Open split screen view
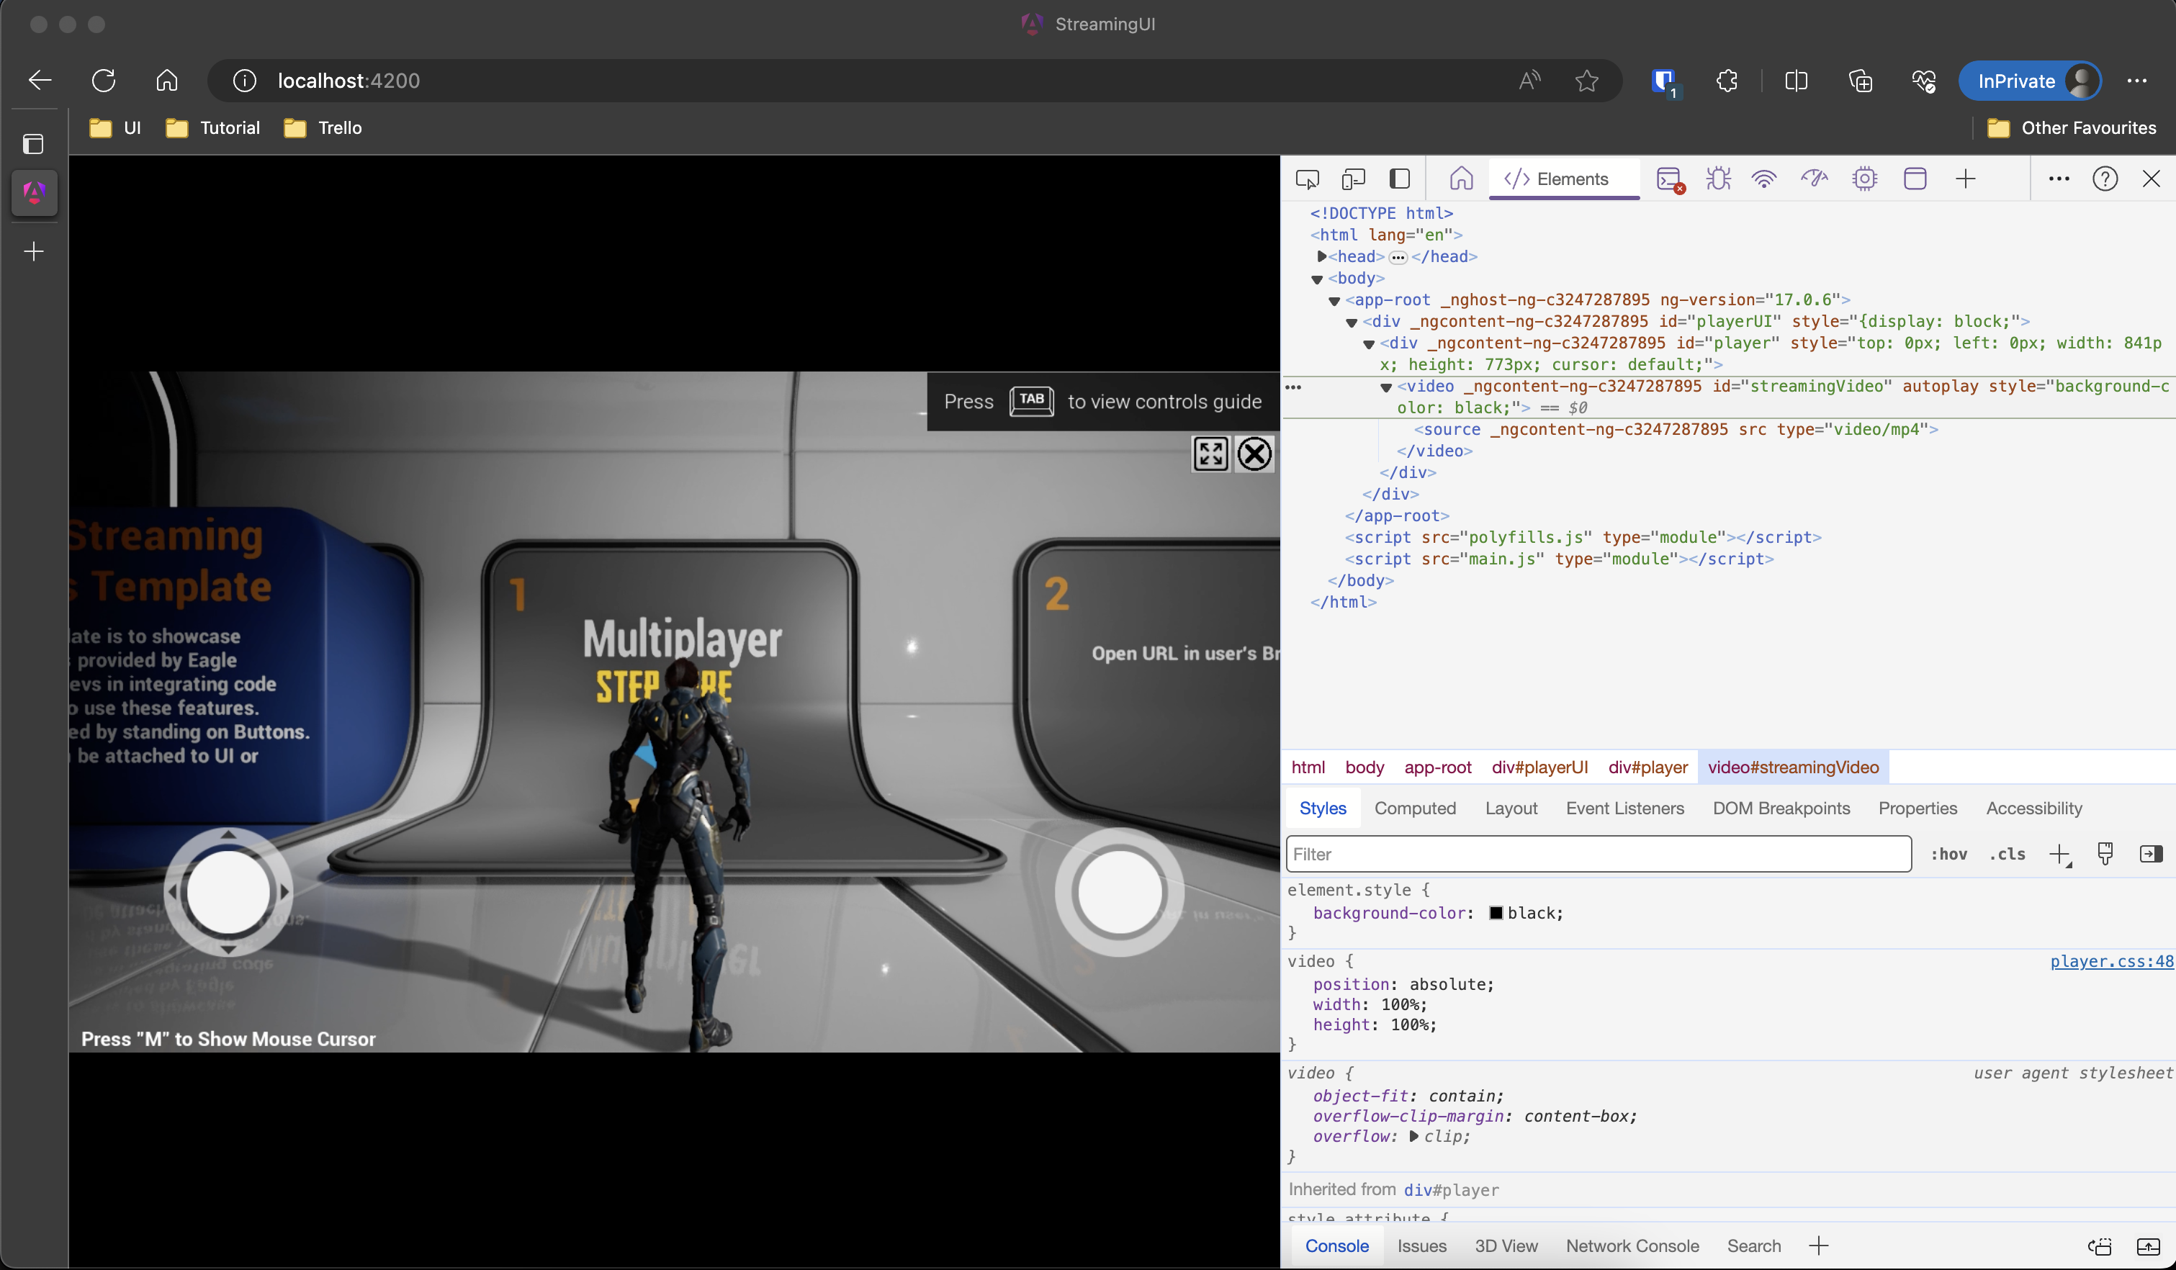The image size is (2176, 1270). pyautogui.click(x=1796, y=81)
